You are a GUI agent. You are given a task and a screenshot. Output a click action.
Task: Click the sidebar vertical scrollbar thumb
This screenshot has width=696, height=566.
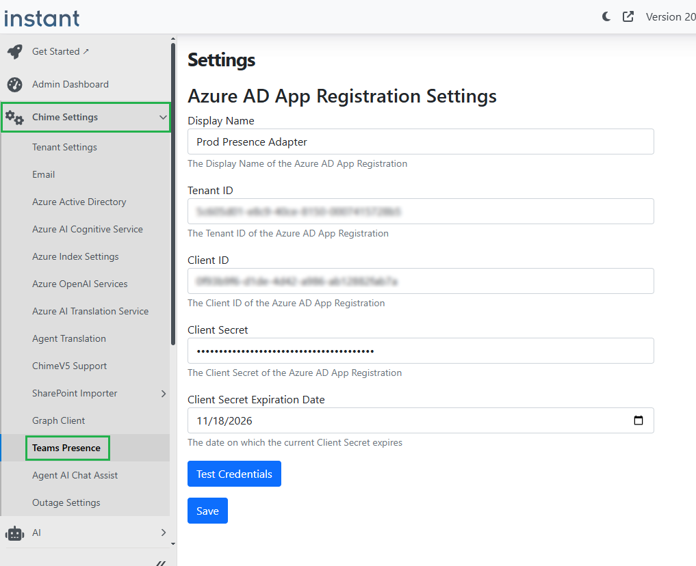point(173,194)
